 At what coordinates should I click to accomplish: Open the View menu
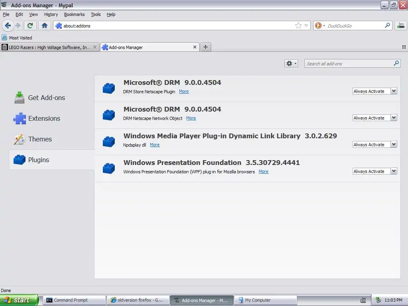33,14
